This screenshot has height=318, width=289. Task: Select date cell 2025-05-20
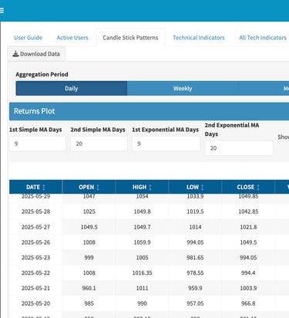click(35, 303)
